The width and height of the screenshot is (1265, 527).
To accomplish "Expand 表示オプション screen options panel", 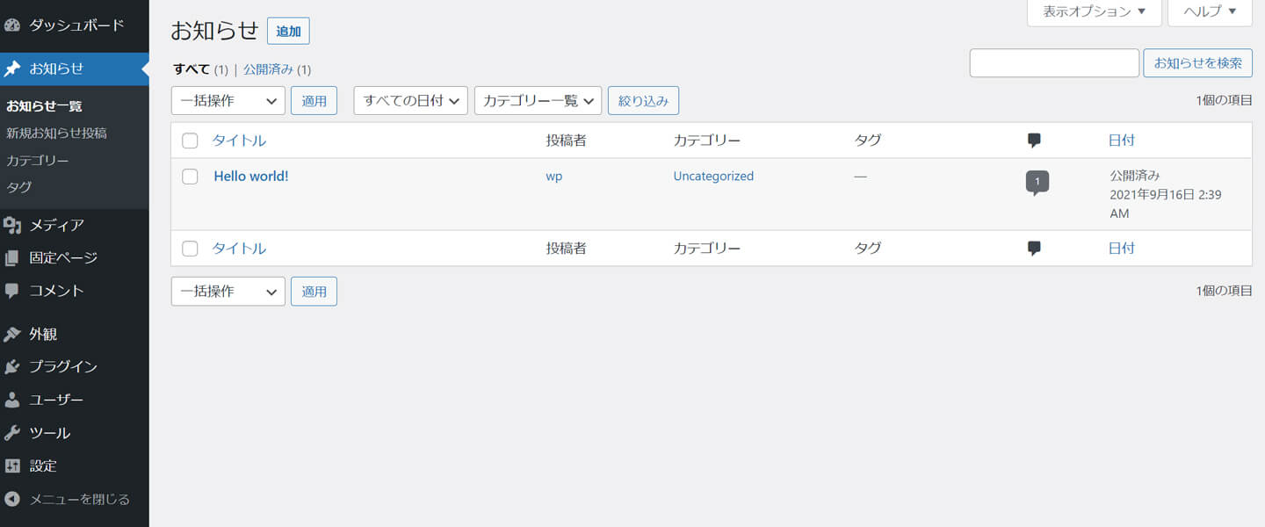I will (x=1095, y=12).
